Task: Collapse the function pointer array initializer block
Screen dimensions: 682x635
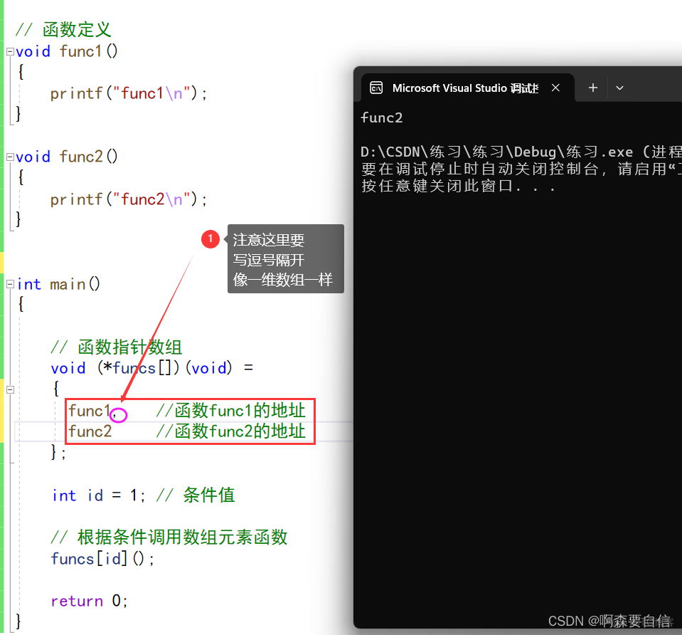Action: pos(9,389)
